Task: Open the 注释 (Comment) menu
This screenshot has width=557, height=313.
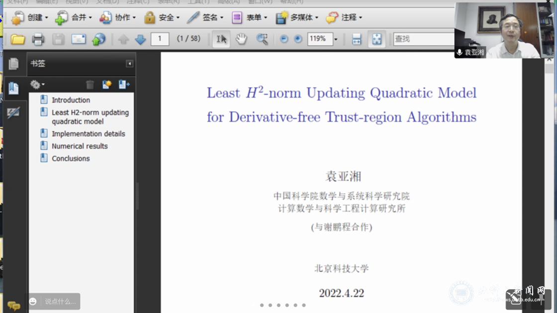Action: tap(344, 18)
